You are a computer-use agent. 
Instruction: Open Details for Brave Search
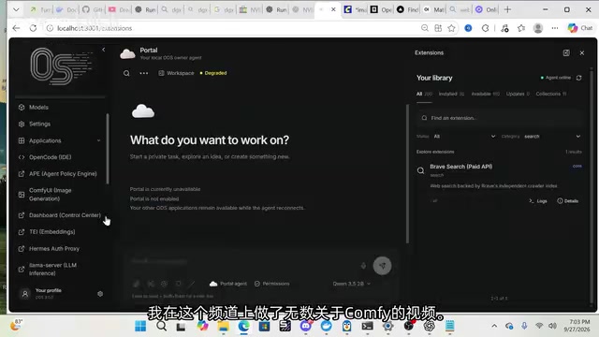click(568, 201)
